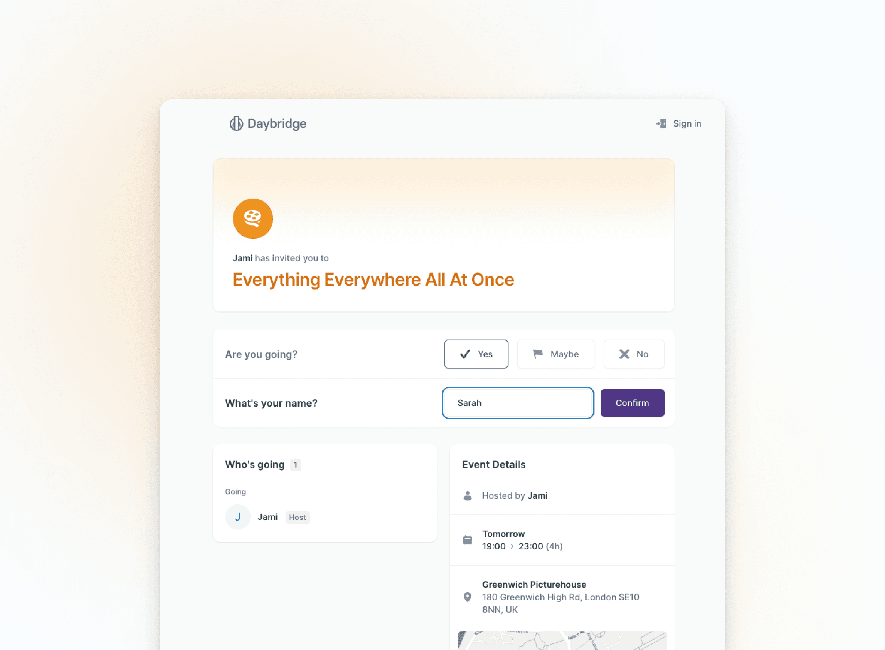Select Yes for attendance response
The width and height of the screenshot is (885, 650).
[x=476, y=354]
